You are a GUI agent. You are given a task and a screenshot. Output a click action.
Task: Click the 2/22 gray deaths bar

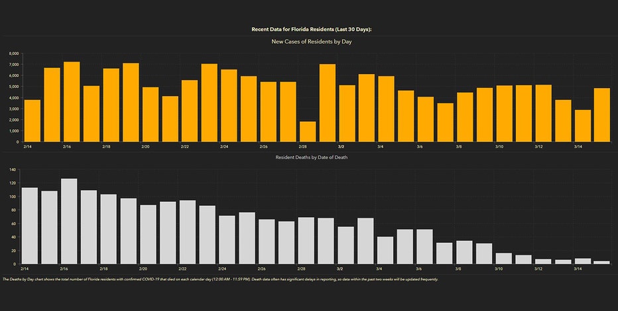click(187, 232)
